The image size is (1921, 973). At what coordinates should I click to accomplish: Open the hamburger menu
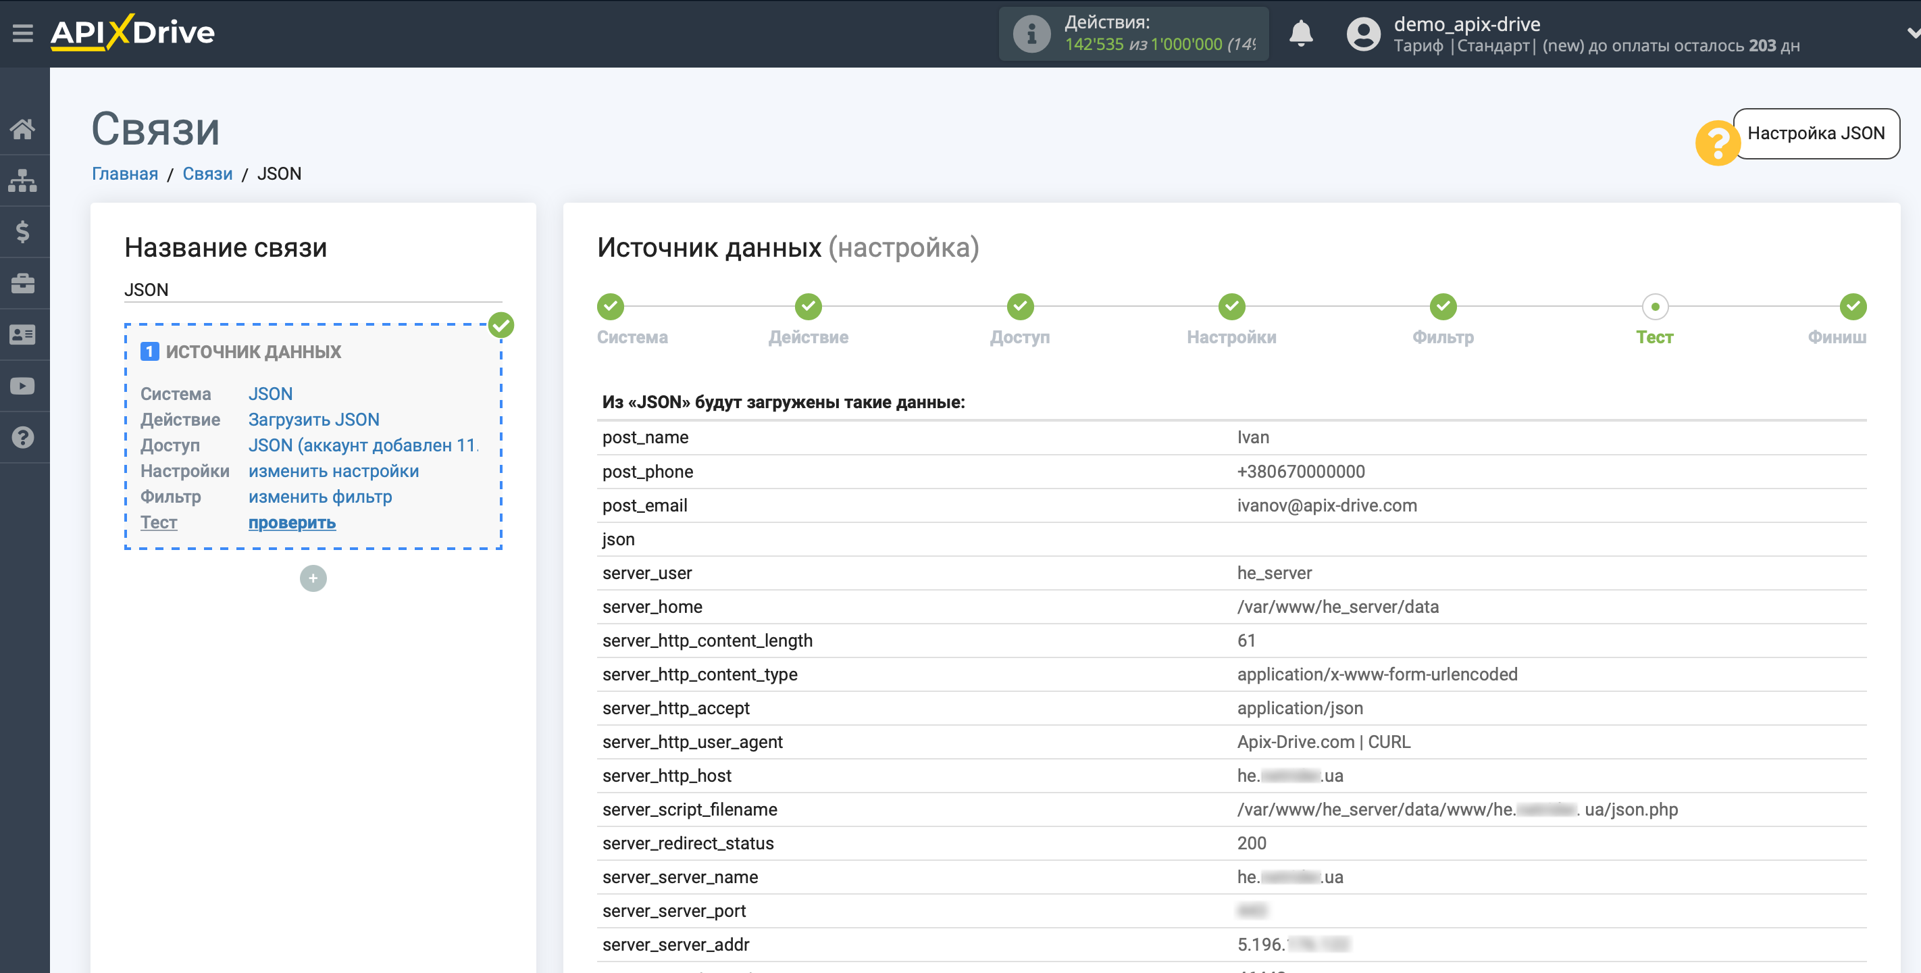(23, 33)
